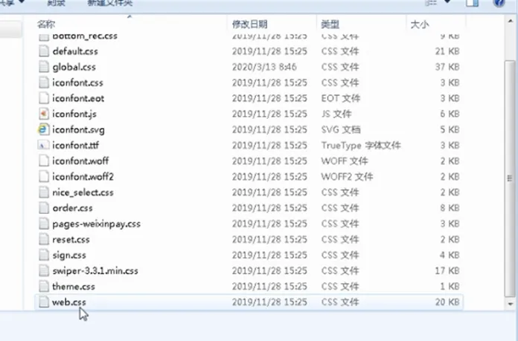
Task: Sort files by the 大小 column header
Action: pyautogui.click(x=420, y=24)
